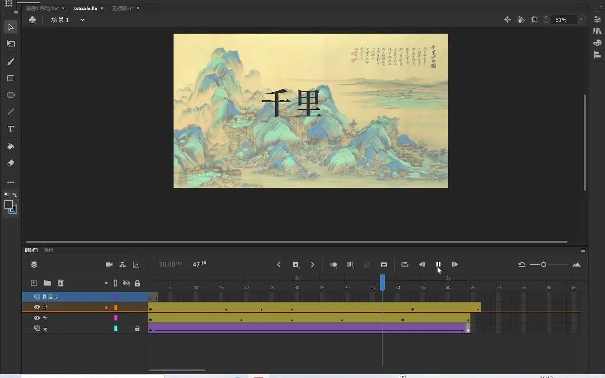Select the Hand rotation tool in stage bar
This screenshot has height=378, width=605.
521,20
